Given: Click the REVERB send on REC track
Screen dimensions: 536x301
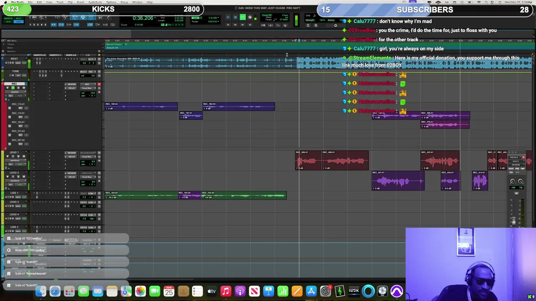Looking at the screenshot, I should pyautogui.click(x=71, y=84).
